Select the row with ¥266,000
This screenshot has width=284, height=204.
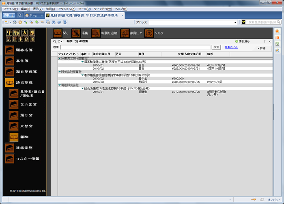[165, 65]
